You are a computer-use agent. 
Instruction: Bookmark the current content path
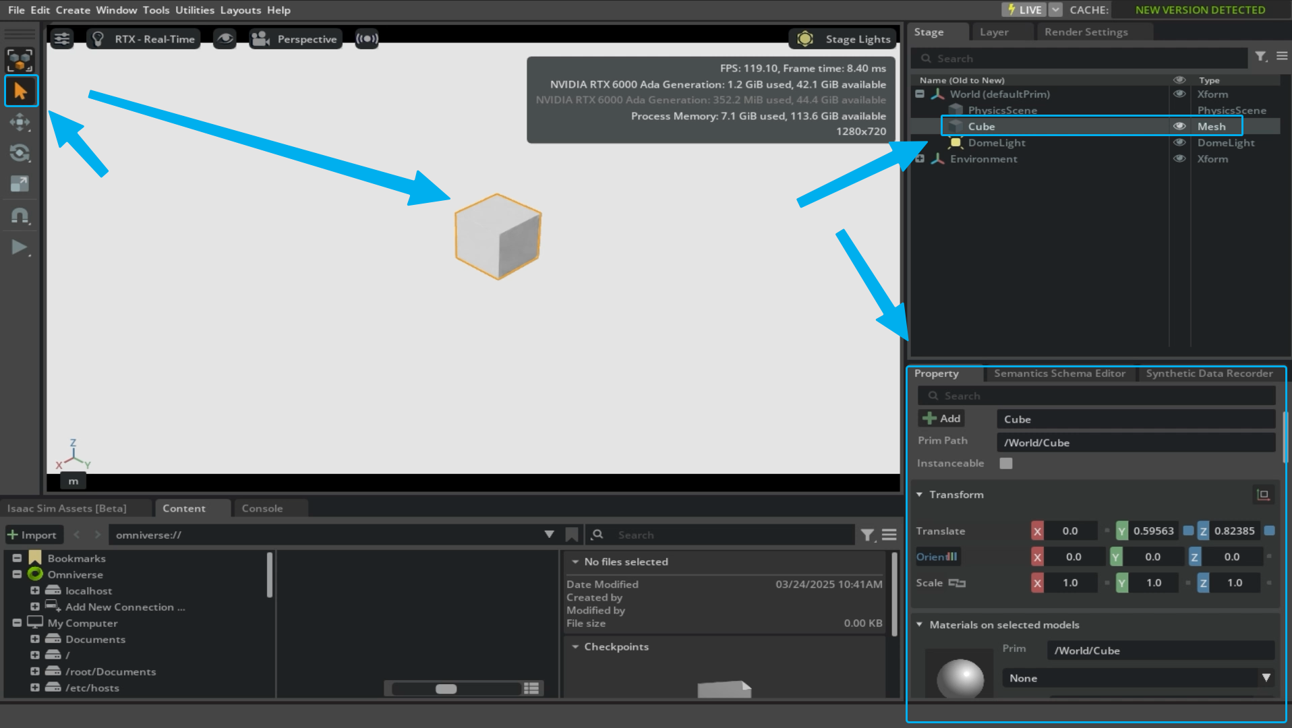click(x=572, y=535)
